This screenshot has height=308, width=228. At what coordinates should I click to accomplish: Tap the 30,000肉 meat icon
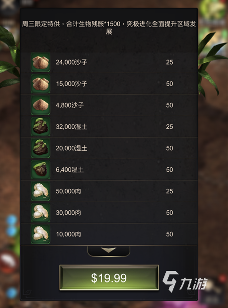(41, 213)
